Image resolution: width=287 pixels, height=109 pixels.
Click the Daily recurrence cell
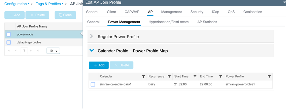pos(152,85)
